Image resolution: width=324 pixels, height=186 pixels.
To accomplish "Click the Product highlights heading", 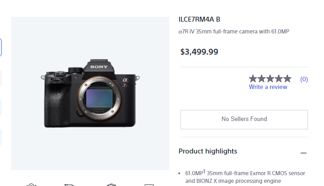I will pyautogui.click(x=208, y=151).
